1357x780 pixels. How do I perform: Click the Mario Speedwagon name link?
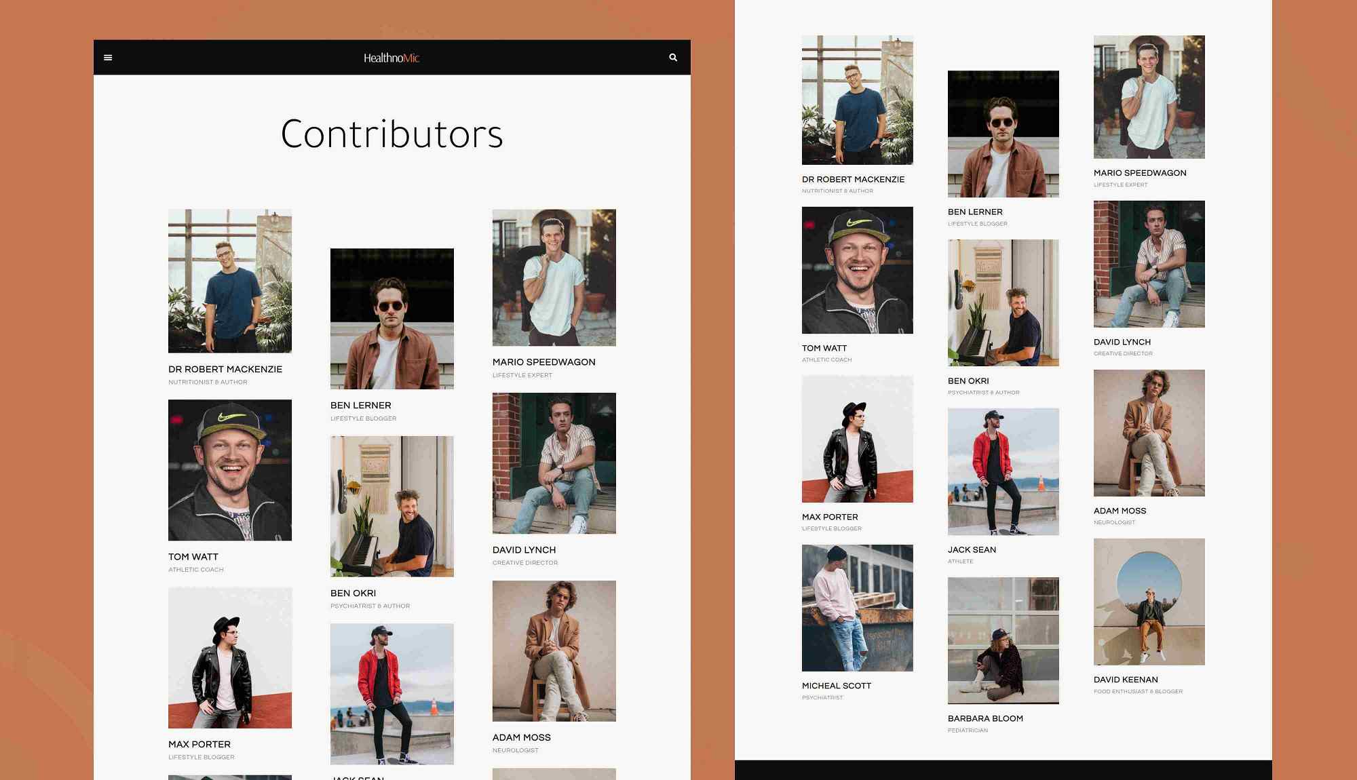542,362
